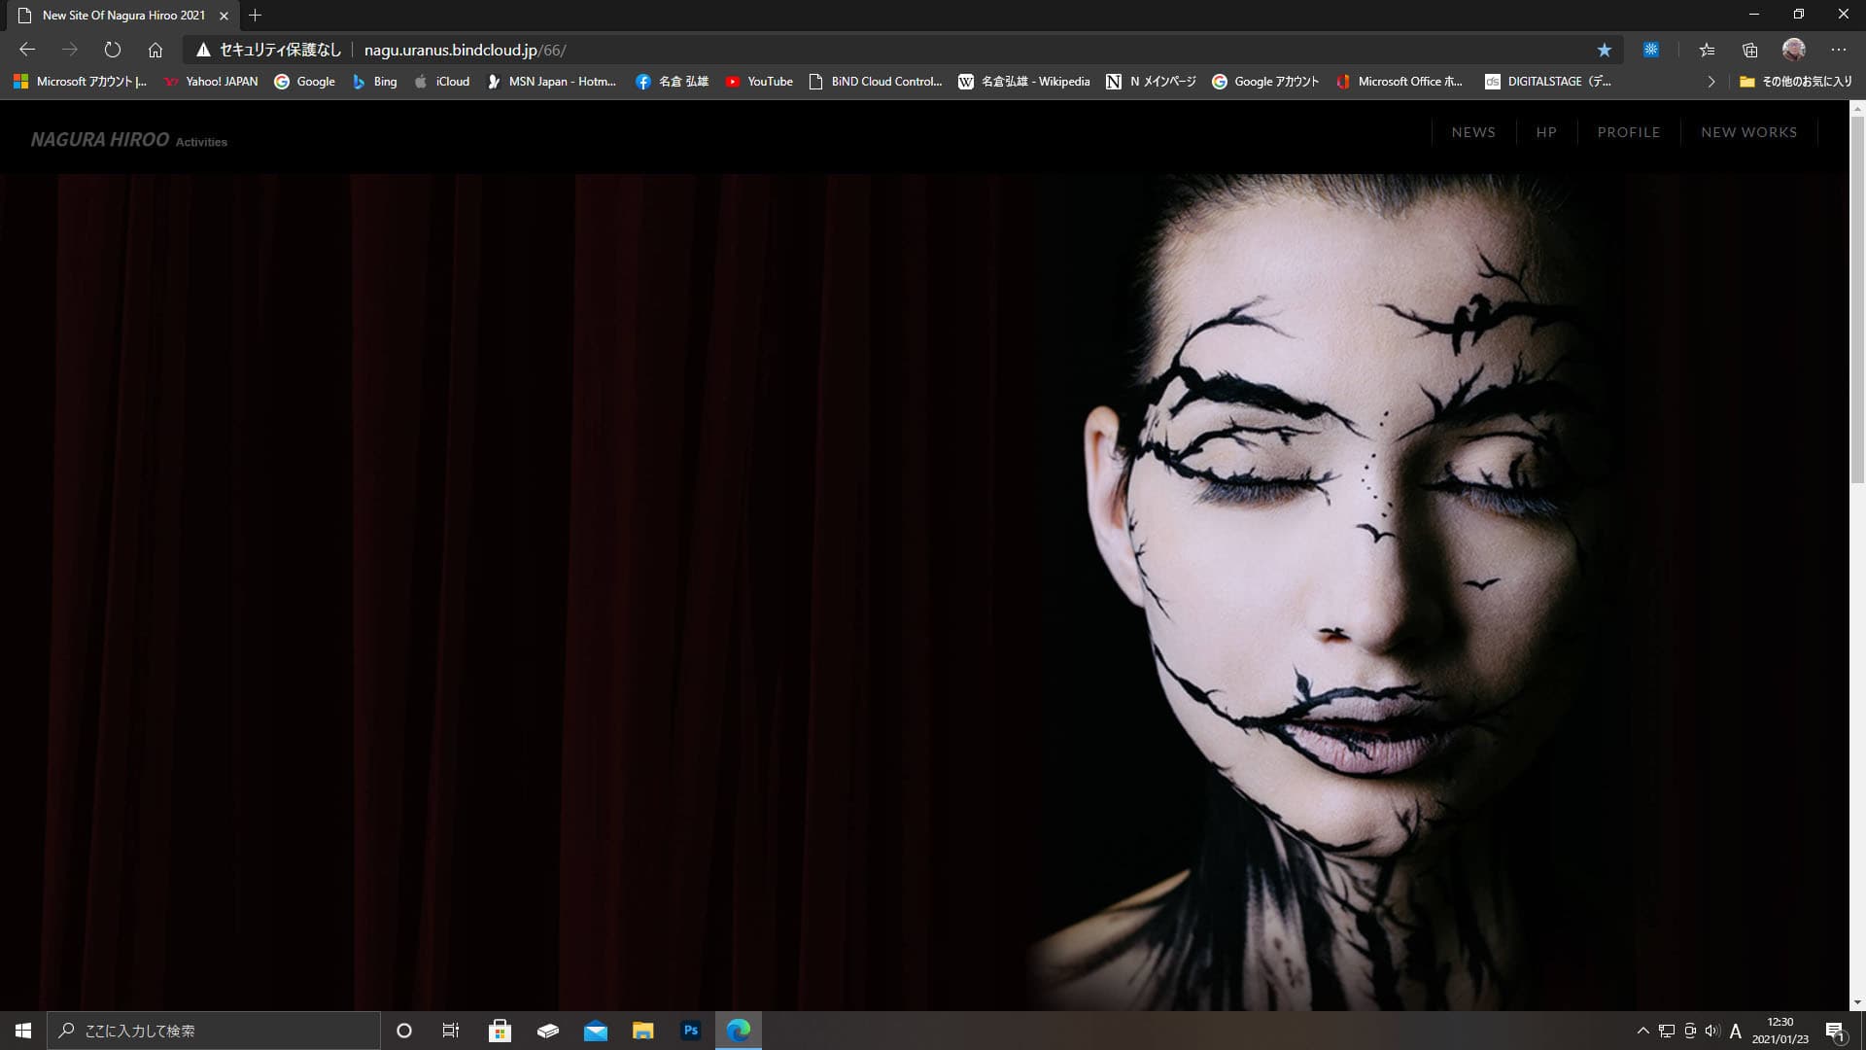
Task: Open Photoshop from the taskbar
Action: click(691, 1031)
